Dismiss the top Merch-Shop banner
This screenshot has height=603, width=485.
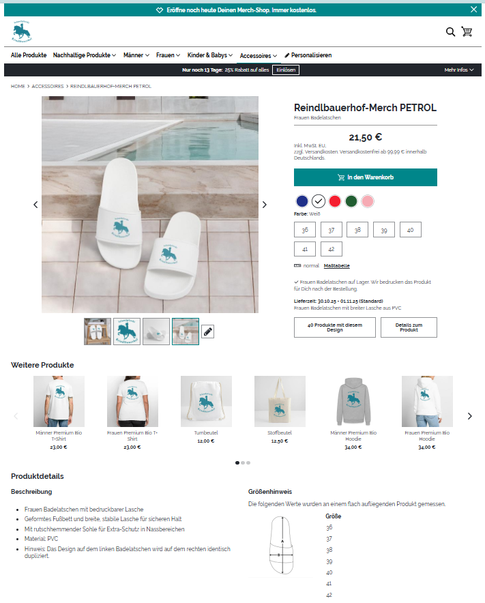click(x=474, y=10)
